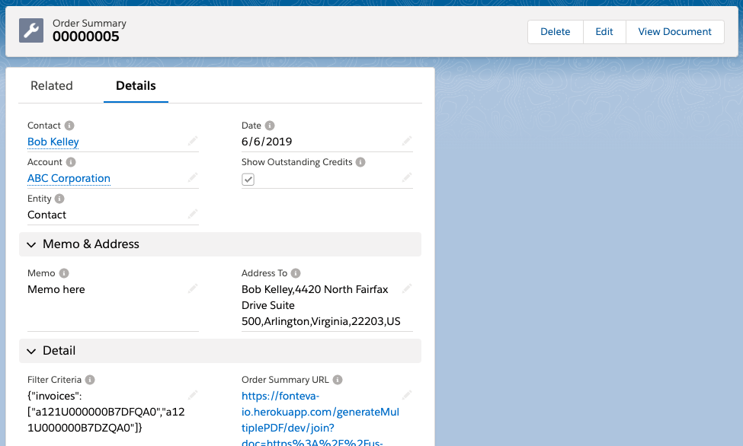Viewport: 743px width, 446px height.
Task: Open View Document
Action: click(674, 32)
